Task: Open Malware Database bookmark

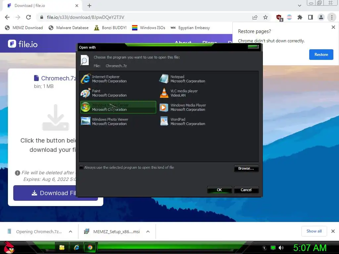Action: pos(69,28)
